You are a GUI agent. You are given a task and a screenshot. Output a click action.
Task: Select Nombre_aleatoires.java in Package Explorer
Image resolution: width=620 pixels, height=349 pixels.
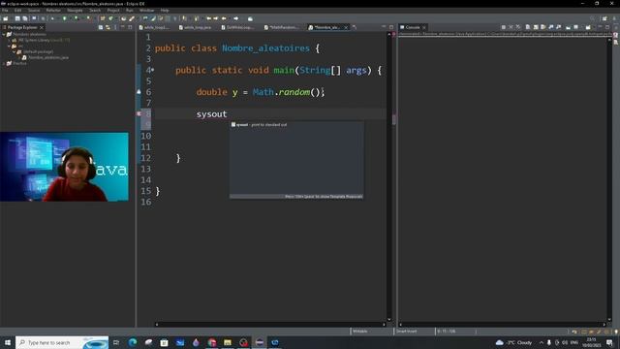47,58
